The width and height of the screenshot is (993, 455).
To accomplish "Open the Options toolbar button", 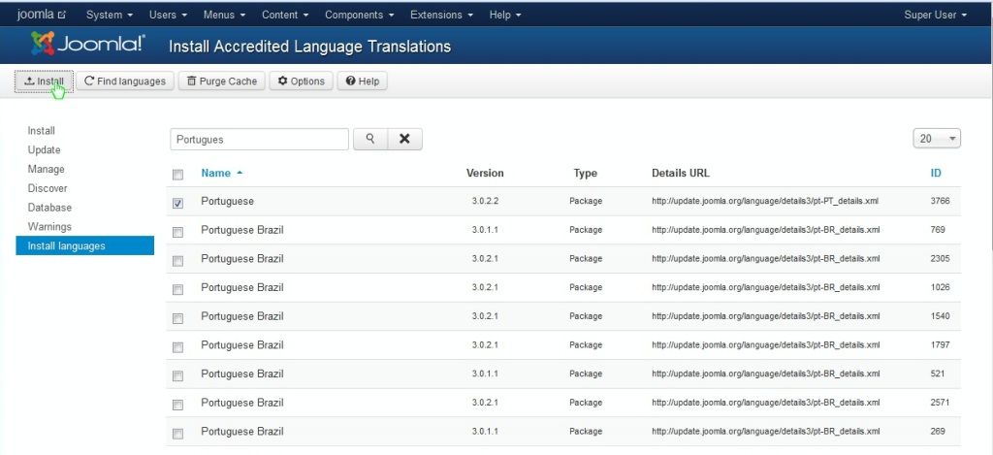I will 302,81.
